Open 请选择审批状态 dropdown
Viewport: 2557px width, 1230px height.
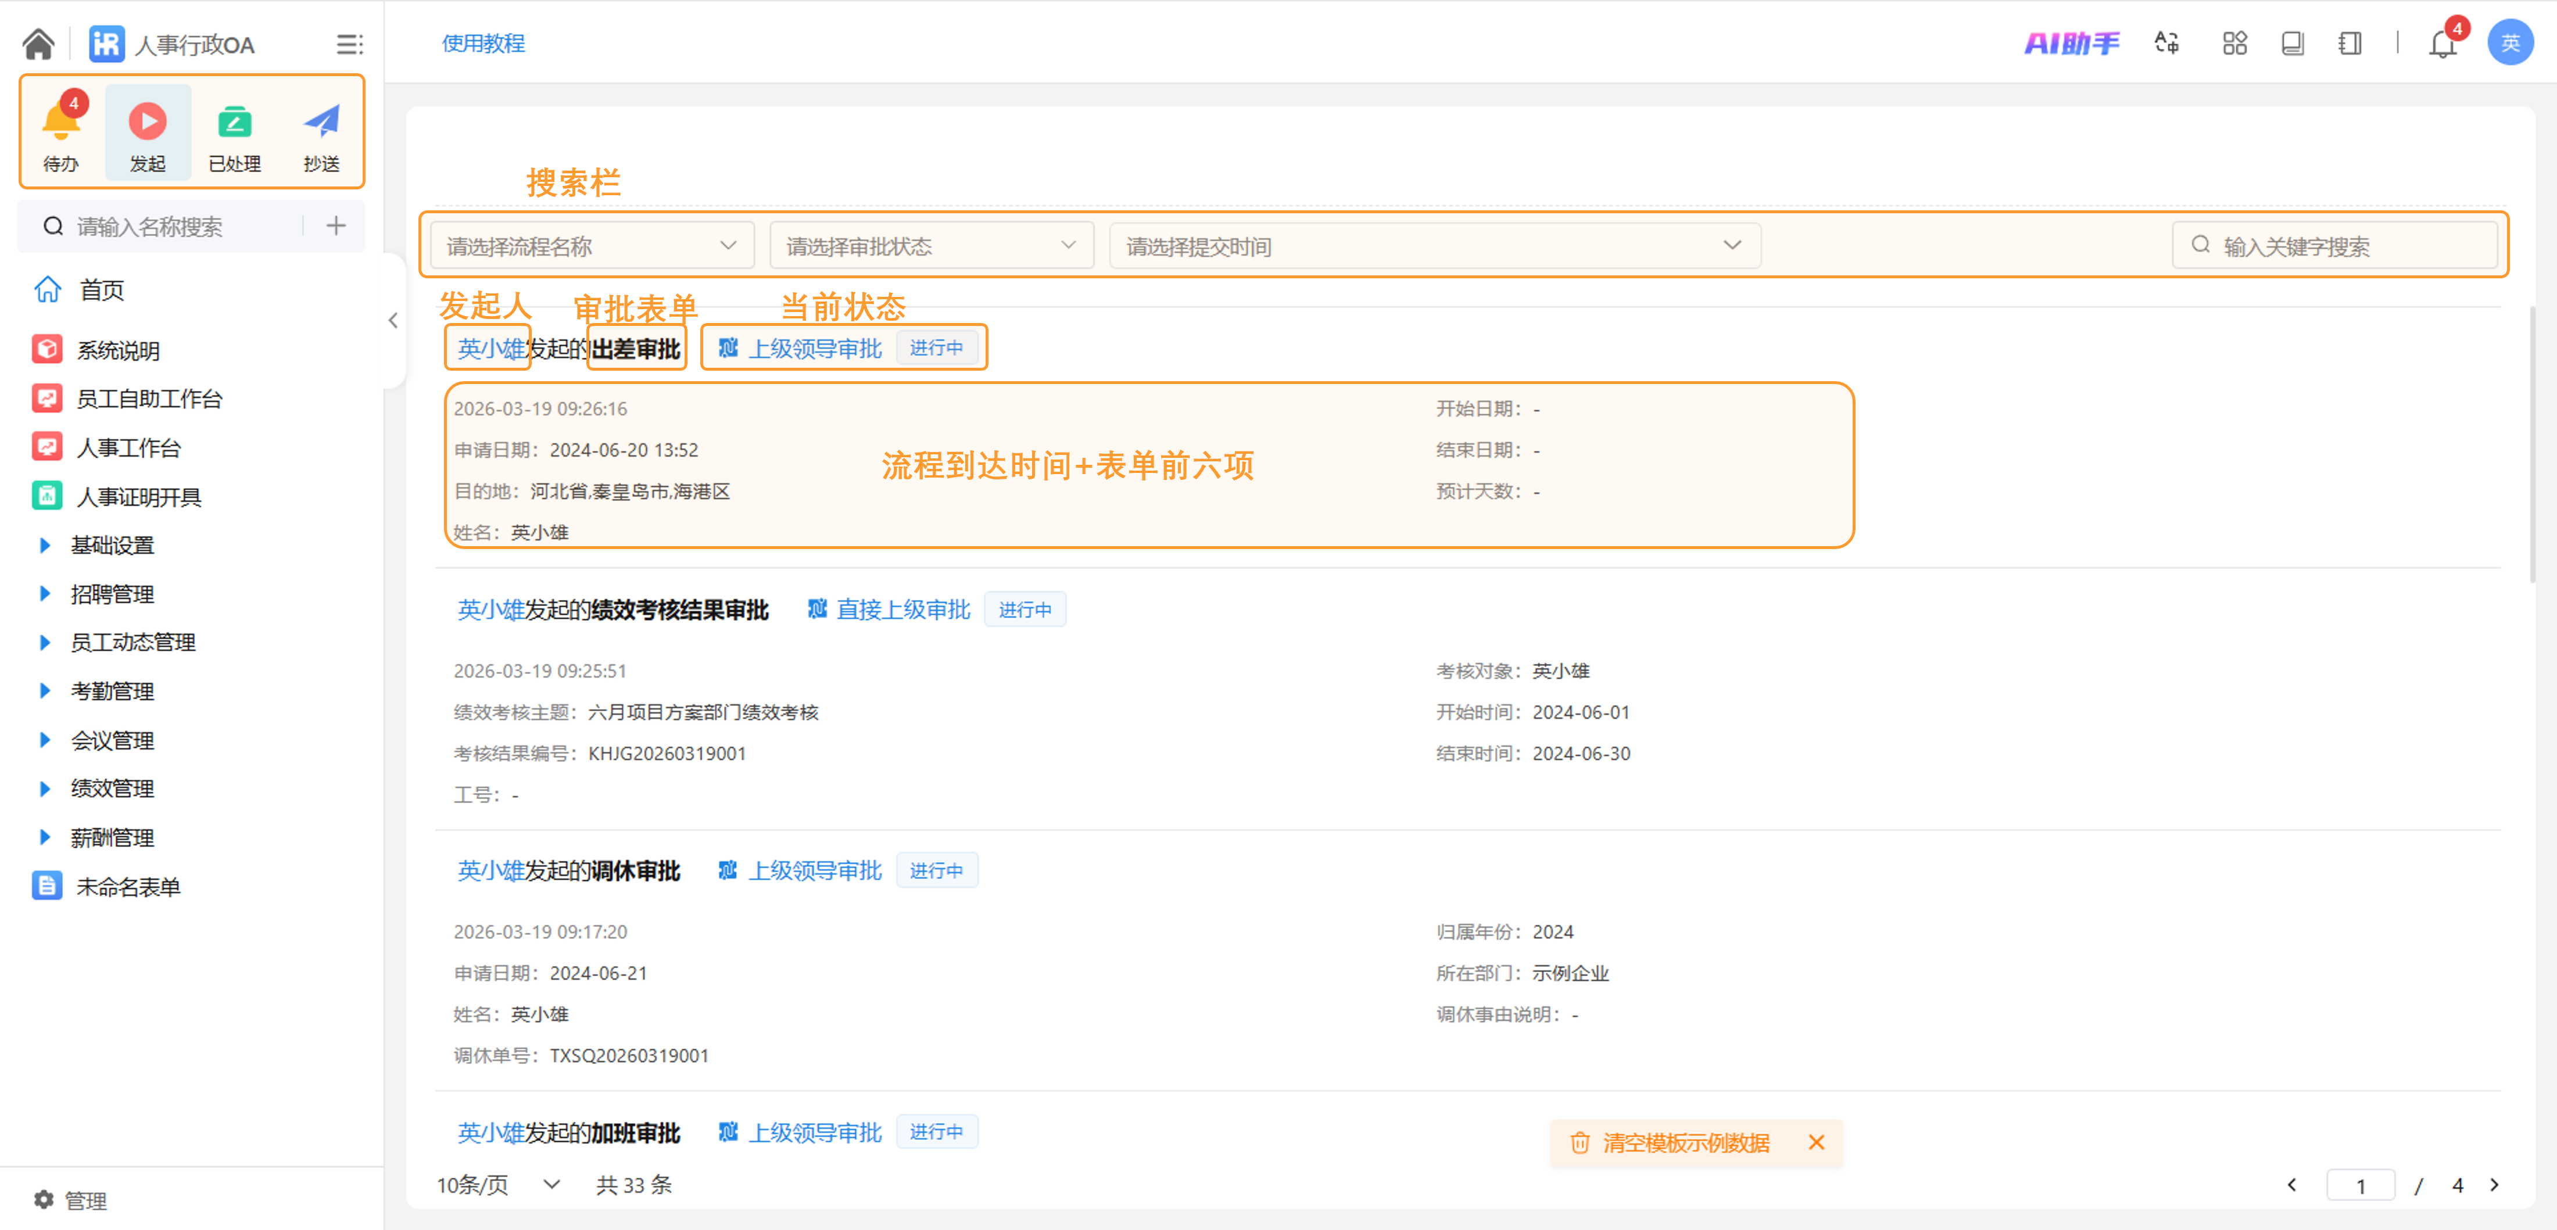[x=930, y=246]
